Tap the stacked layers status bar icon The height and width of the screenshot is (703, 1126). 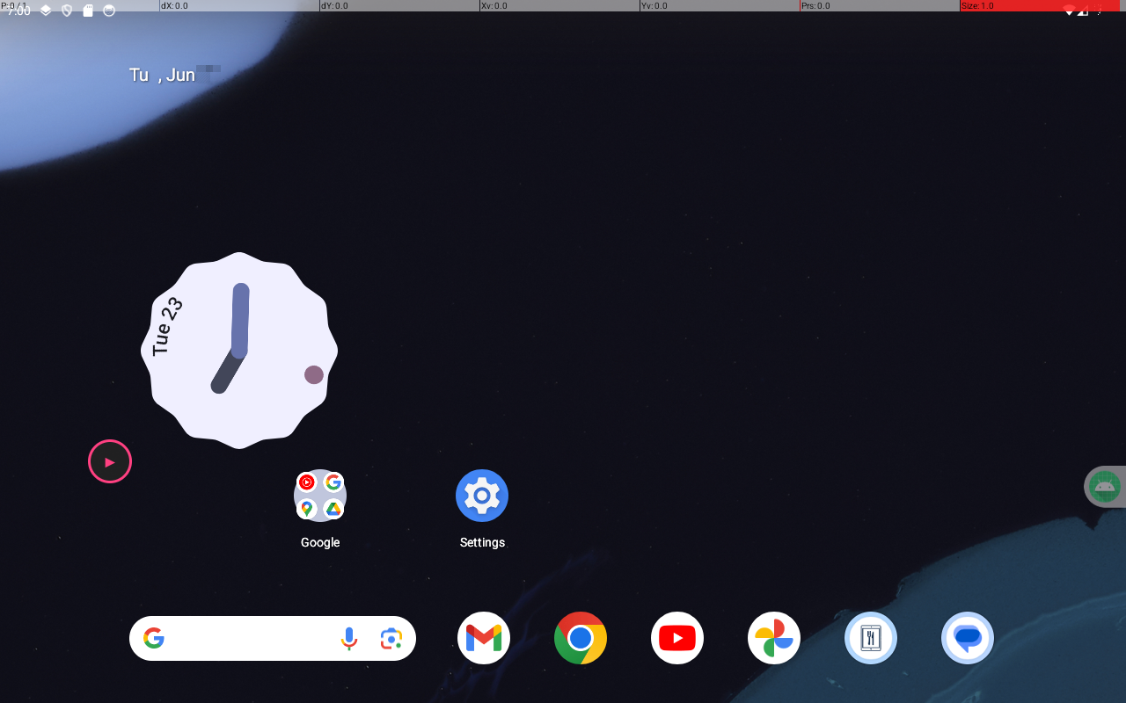(x=46, y=11)
